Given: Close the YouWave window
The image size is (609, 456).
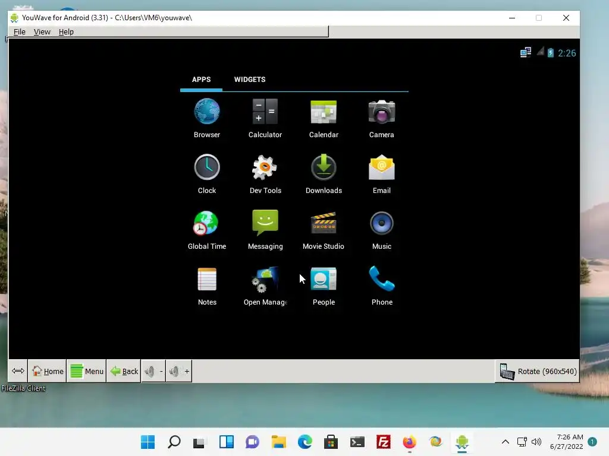Looking at the screenshot, I should click(x=566, y=18).
